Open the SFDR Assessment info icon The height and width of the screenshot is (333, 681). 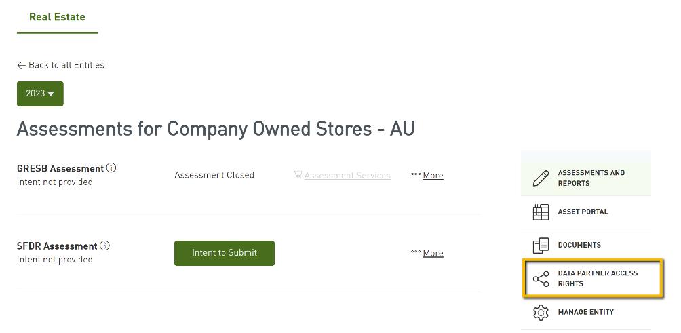pos(104,246)
